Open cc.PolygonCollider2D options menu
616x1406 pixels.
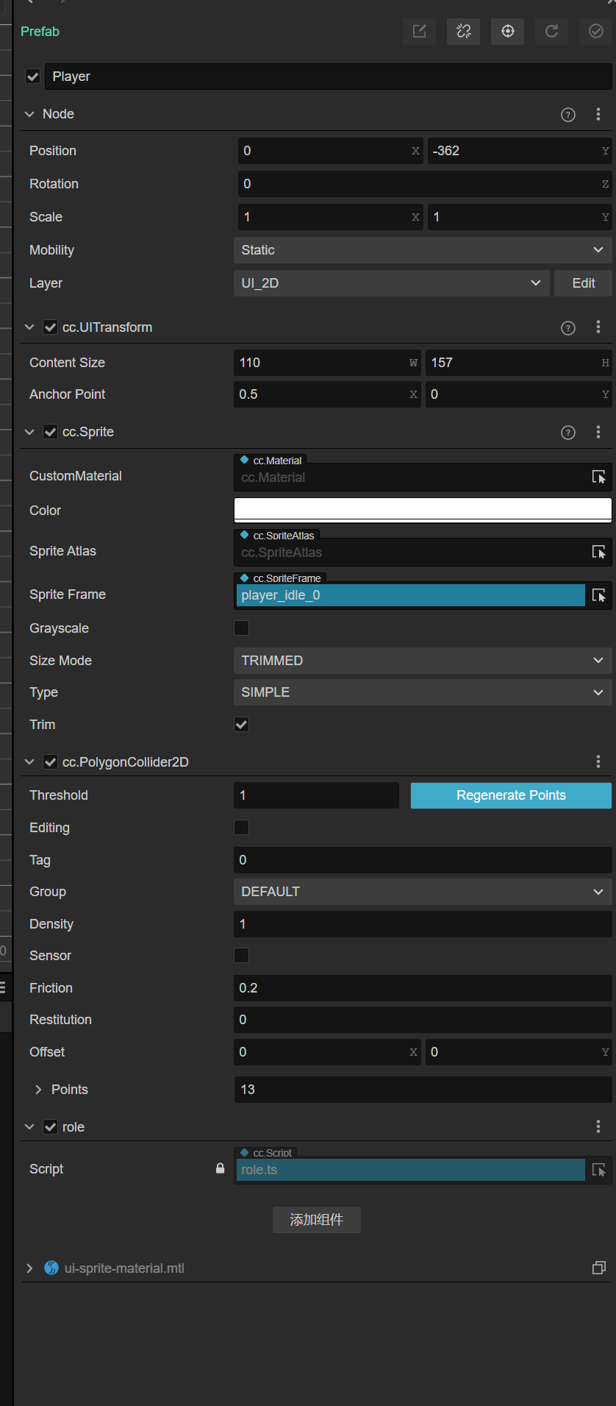point(598,761)
